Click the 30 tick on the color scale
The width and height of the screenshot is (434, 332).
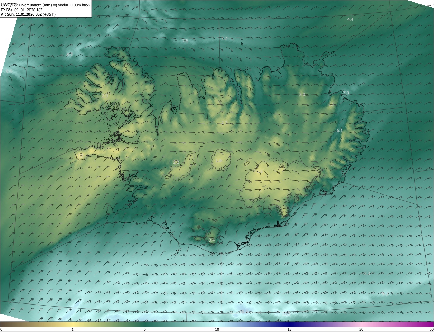(x=361, y=329)
